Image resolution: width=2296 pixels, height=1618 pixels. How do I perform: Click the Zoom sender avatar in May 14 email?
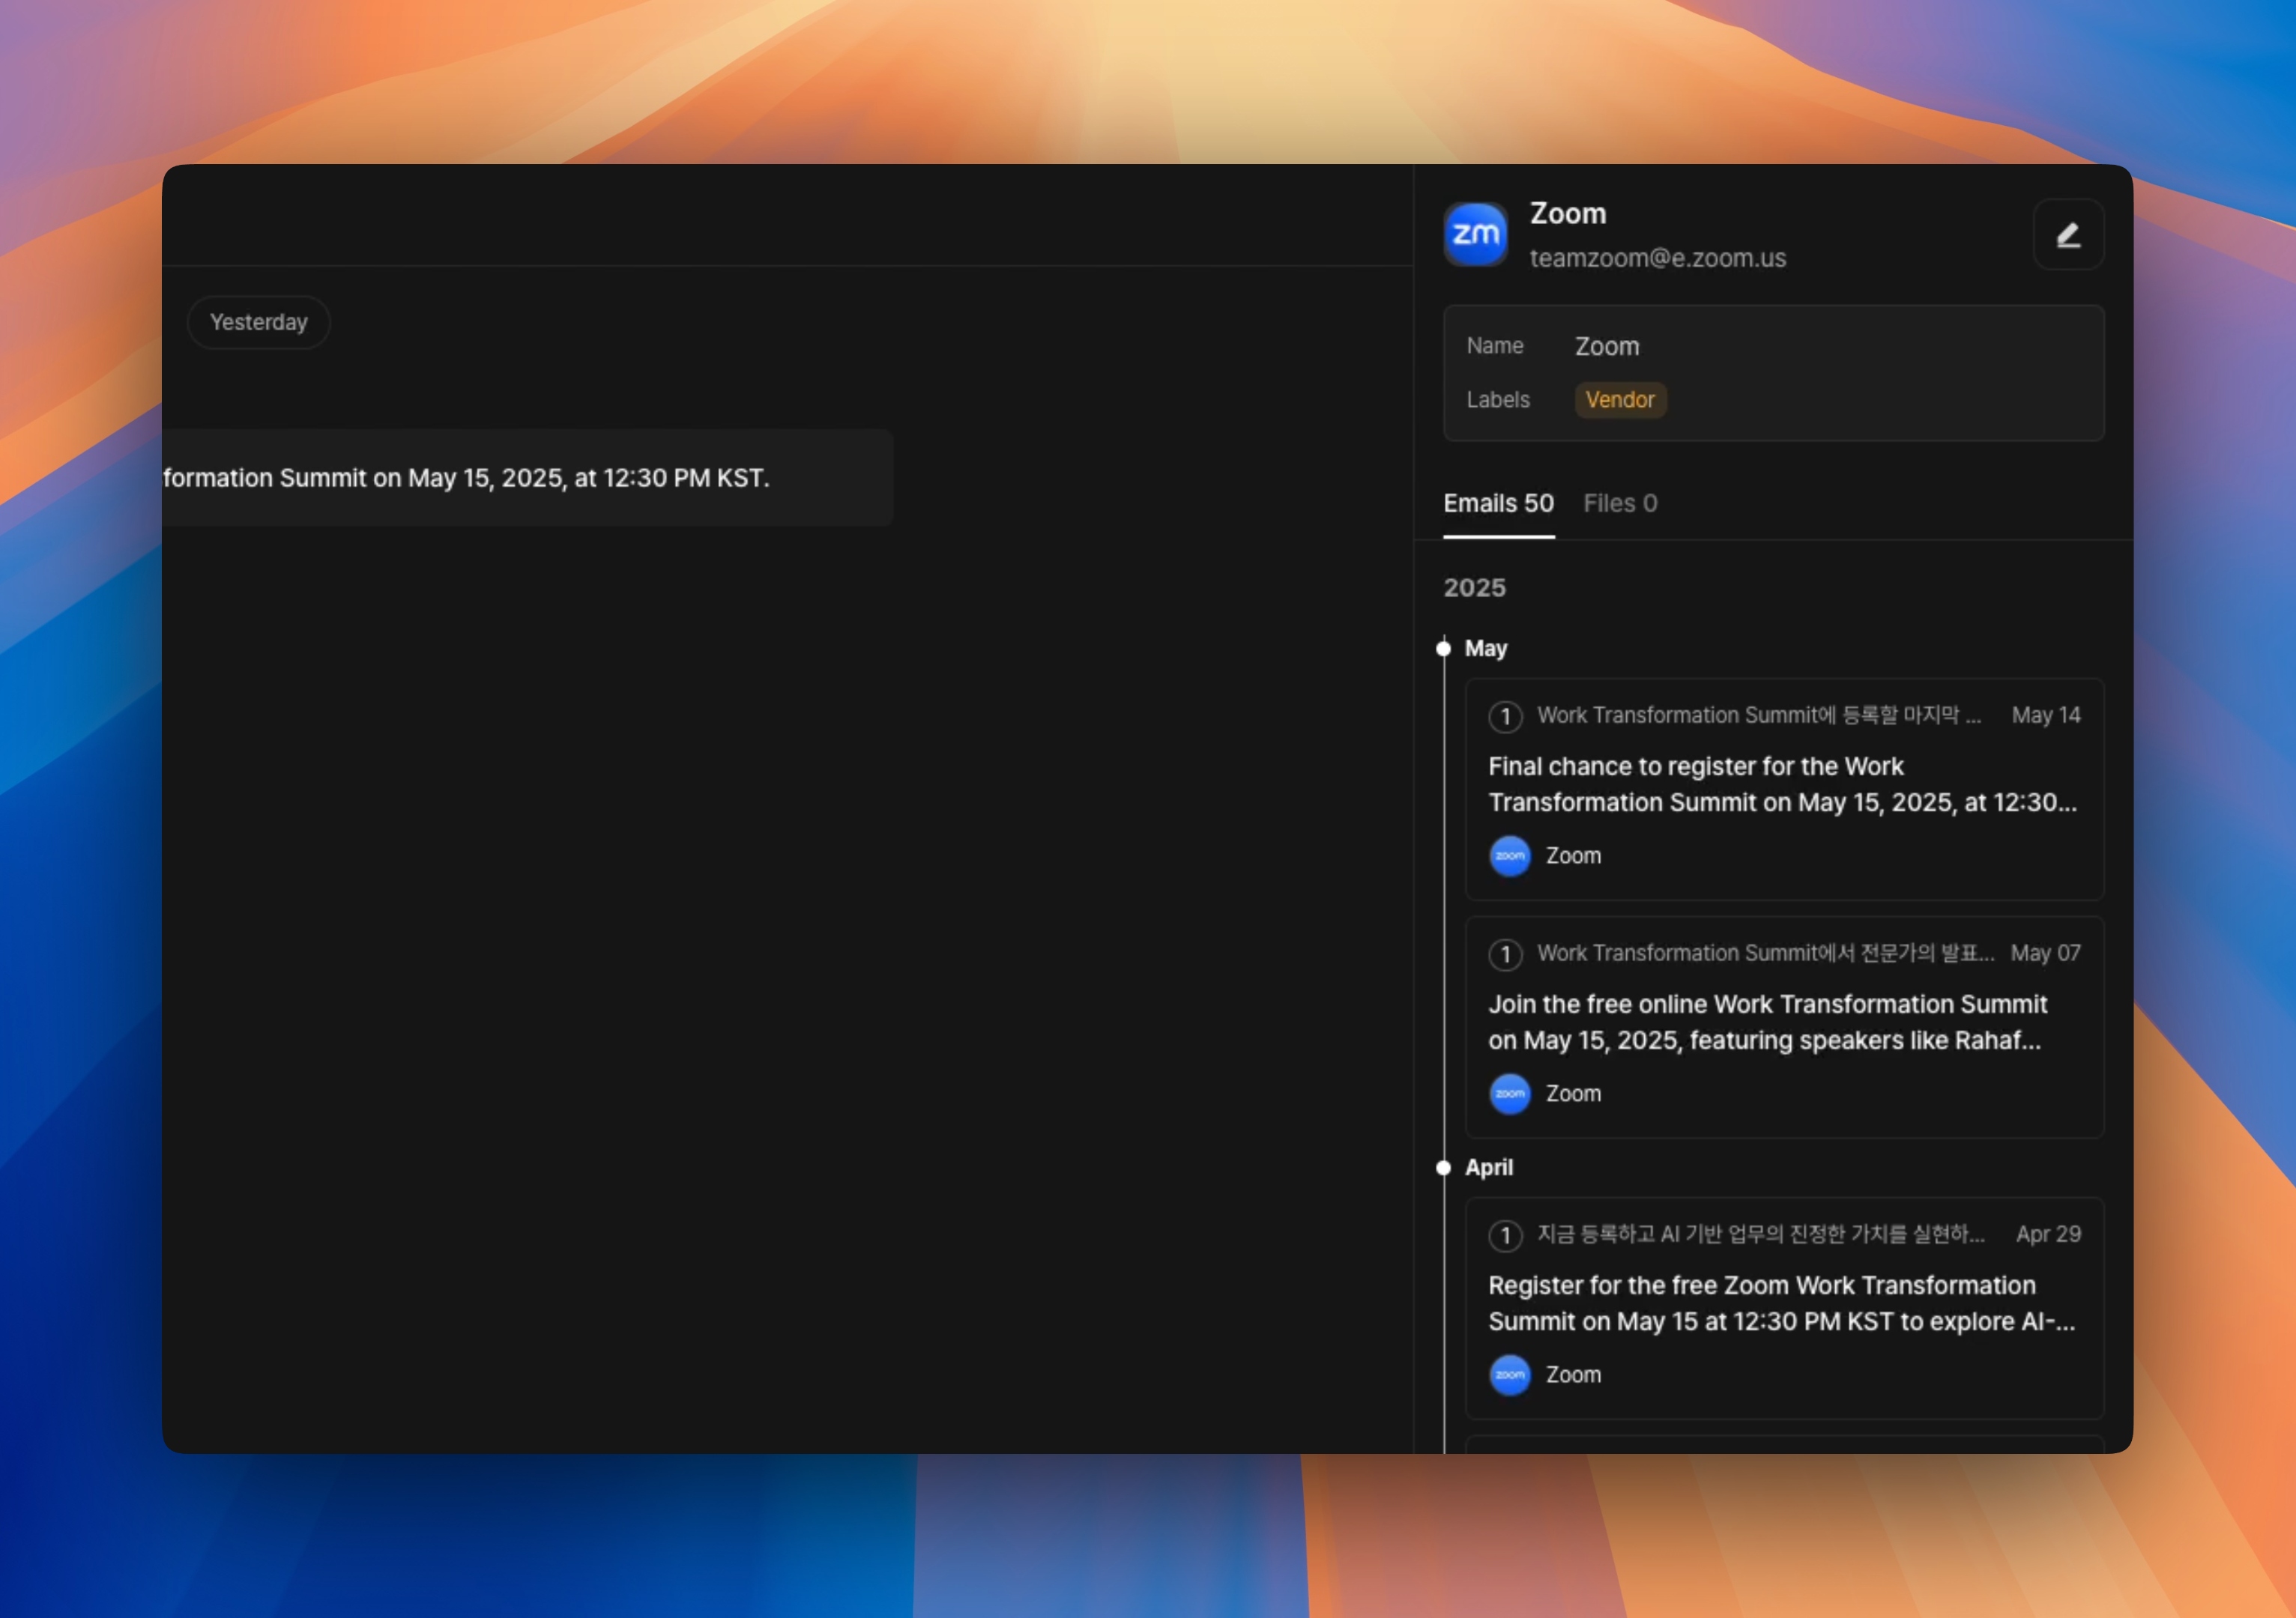coord(1510,856)
